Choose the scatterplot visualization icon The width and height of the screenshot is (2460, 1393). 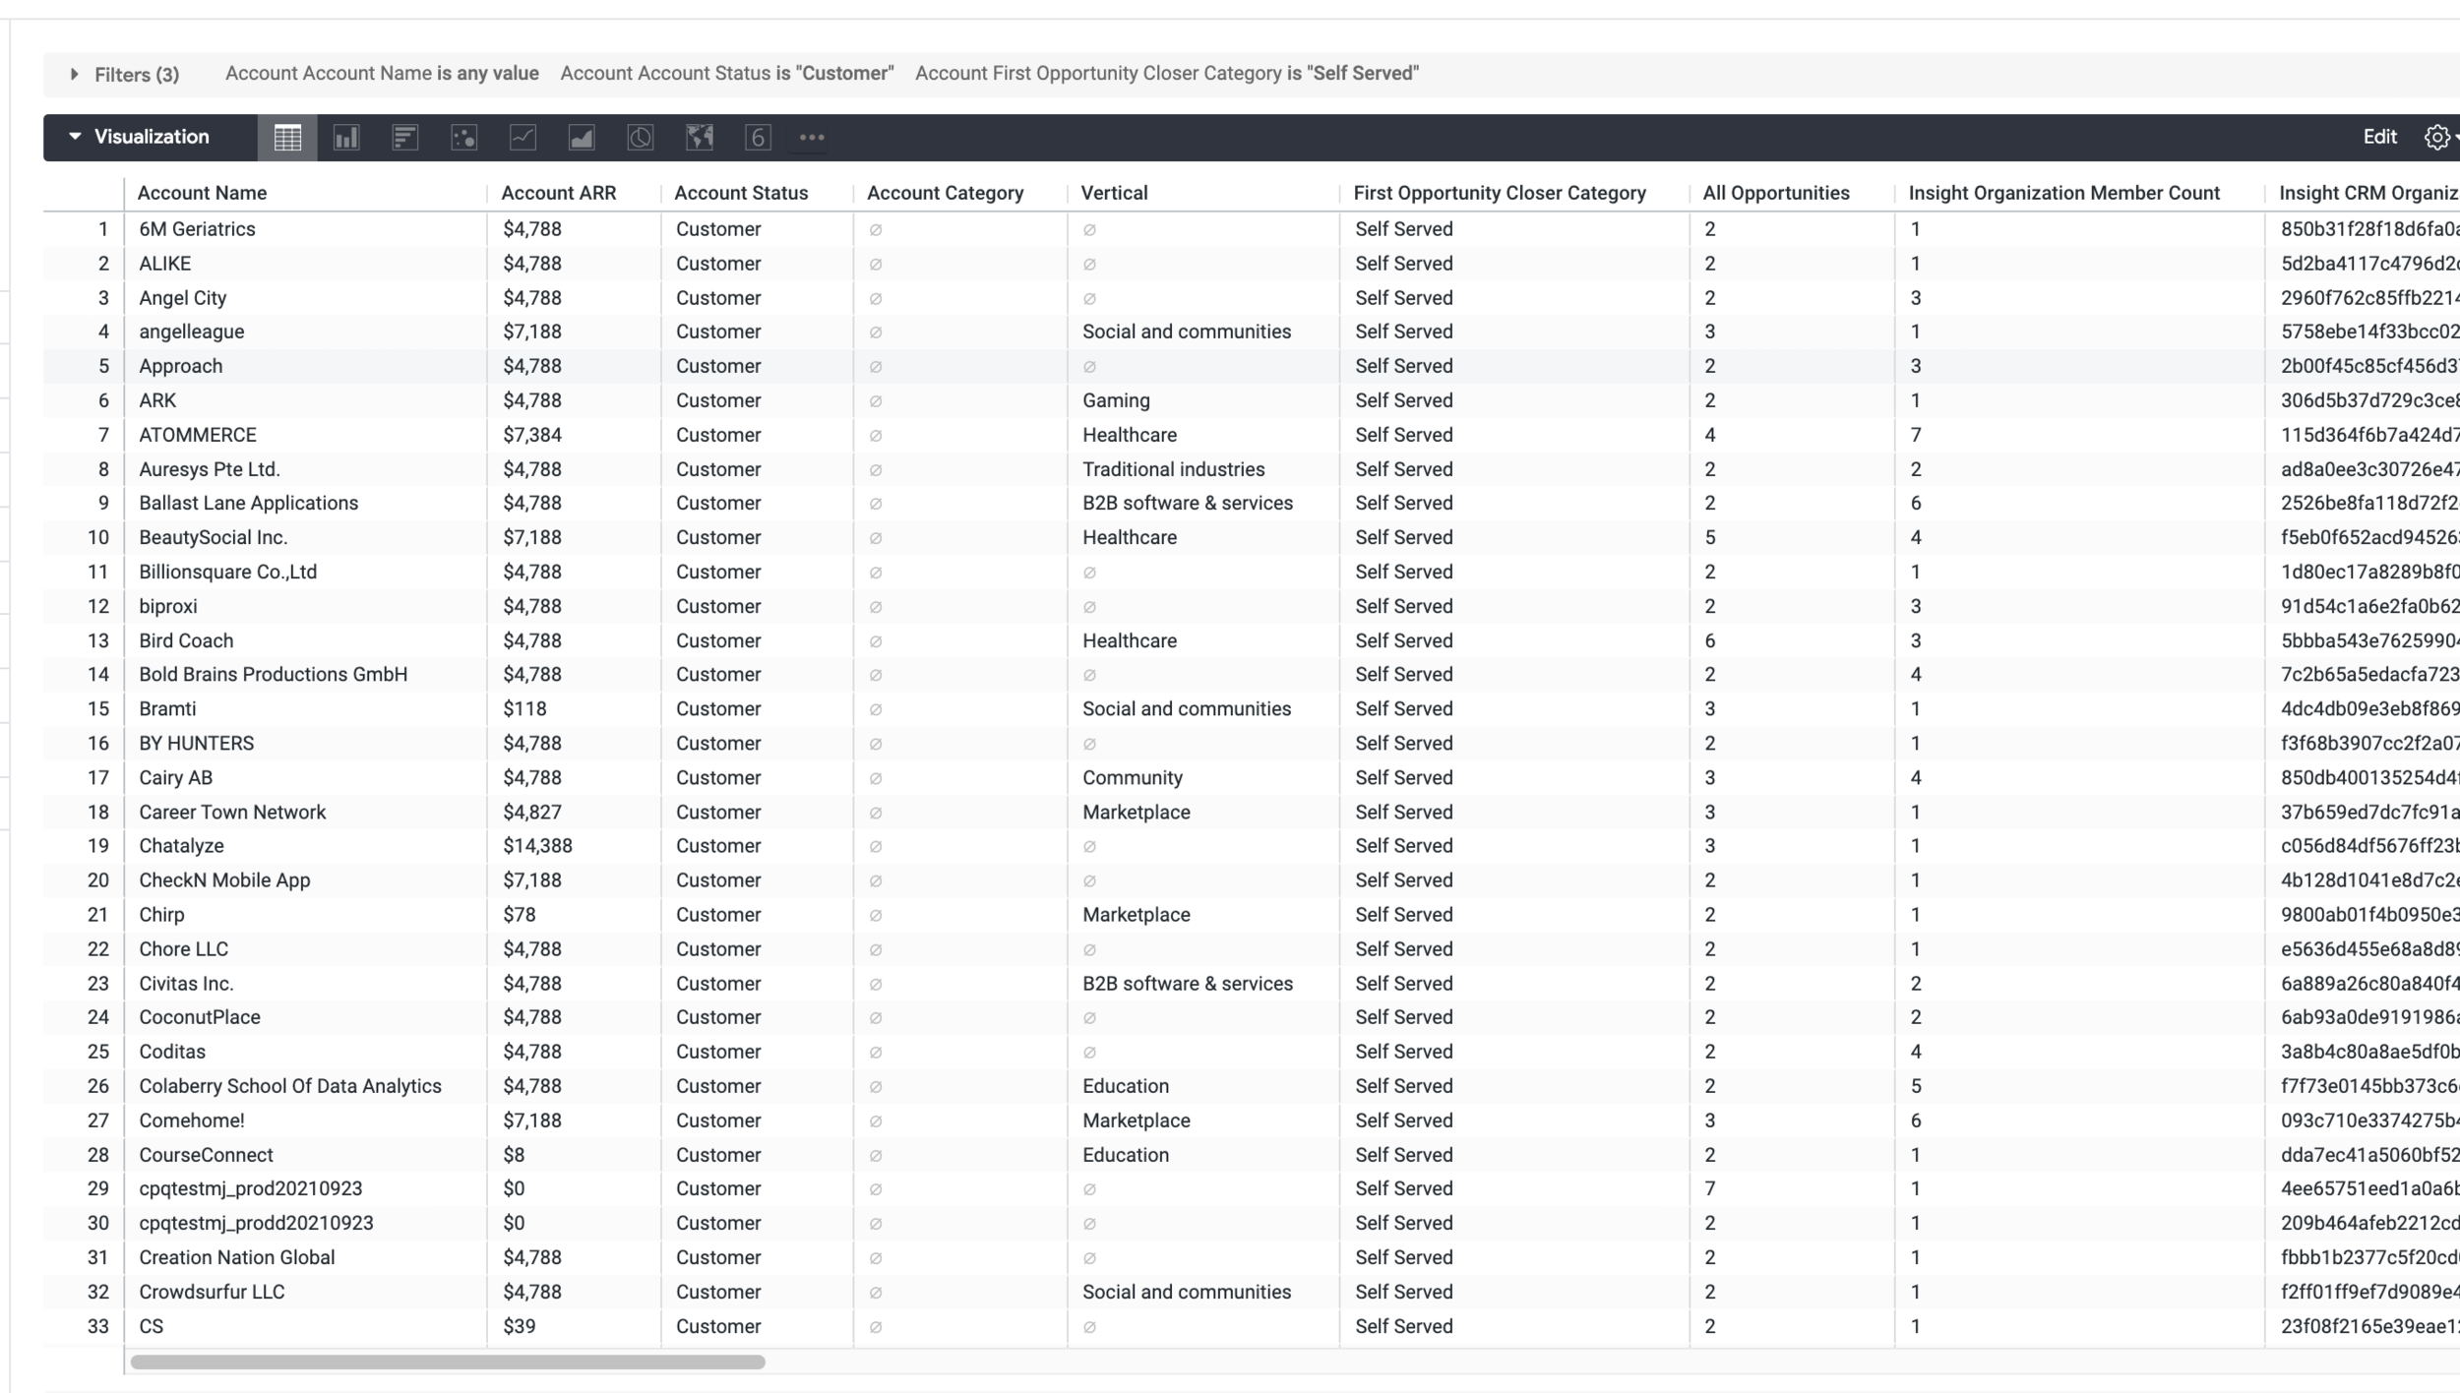[x=463, y=138]
